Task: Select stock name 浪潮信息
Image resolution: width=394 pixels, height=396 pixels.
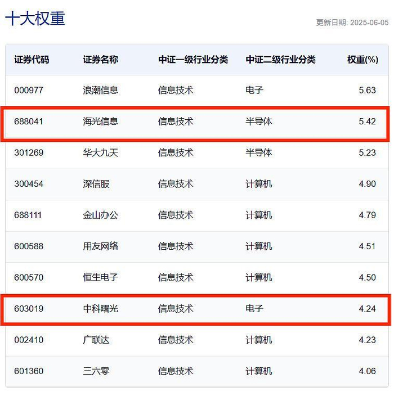Action: coord(100,90)
